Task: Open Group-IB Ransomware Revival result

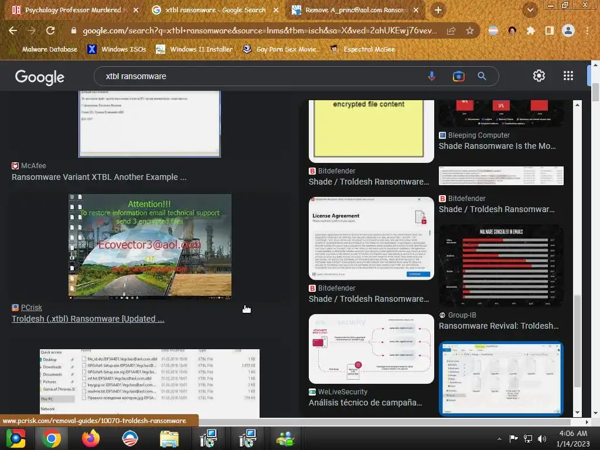Action: click(499, 326)
